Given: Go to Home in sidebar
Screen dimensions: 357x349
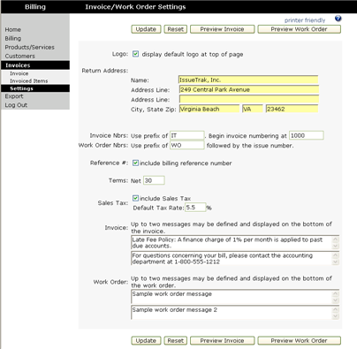Looking at the screenshot, I should 13,29.
